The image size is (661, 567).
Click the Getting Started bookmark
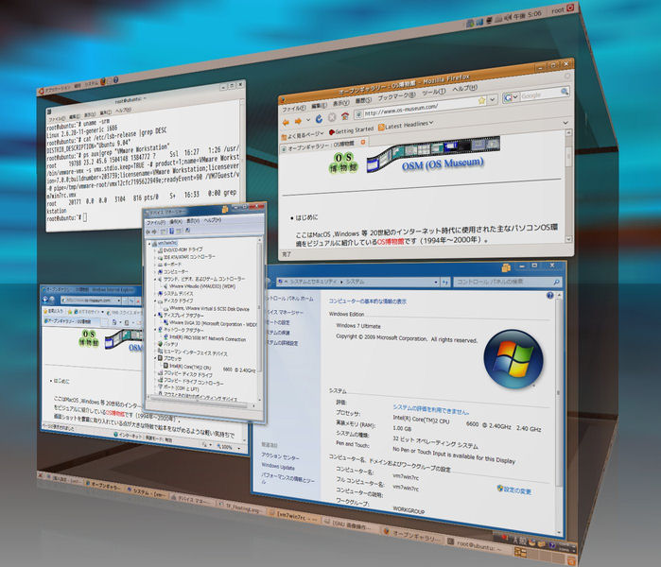pyautogui.click(x=351, y=131)
